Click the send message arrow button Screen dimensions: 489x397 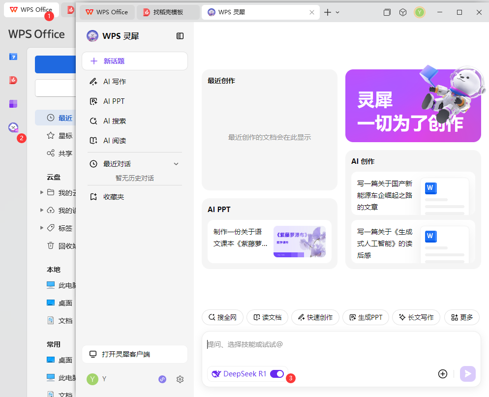click(x=468, y=373)
